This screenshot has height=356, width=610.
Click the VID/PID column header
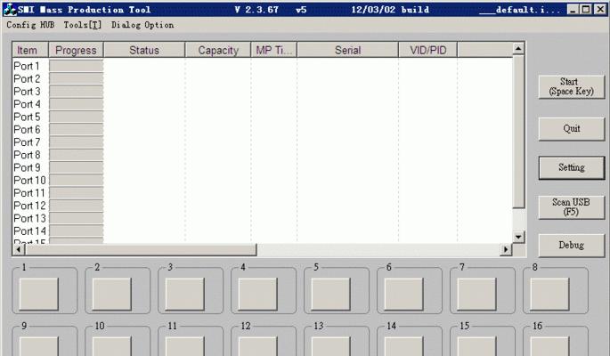(x=428, y=50)
